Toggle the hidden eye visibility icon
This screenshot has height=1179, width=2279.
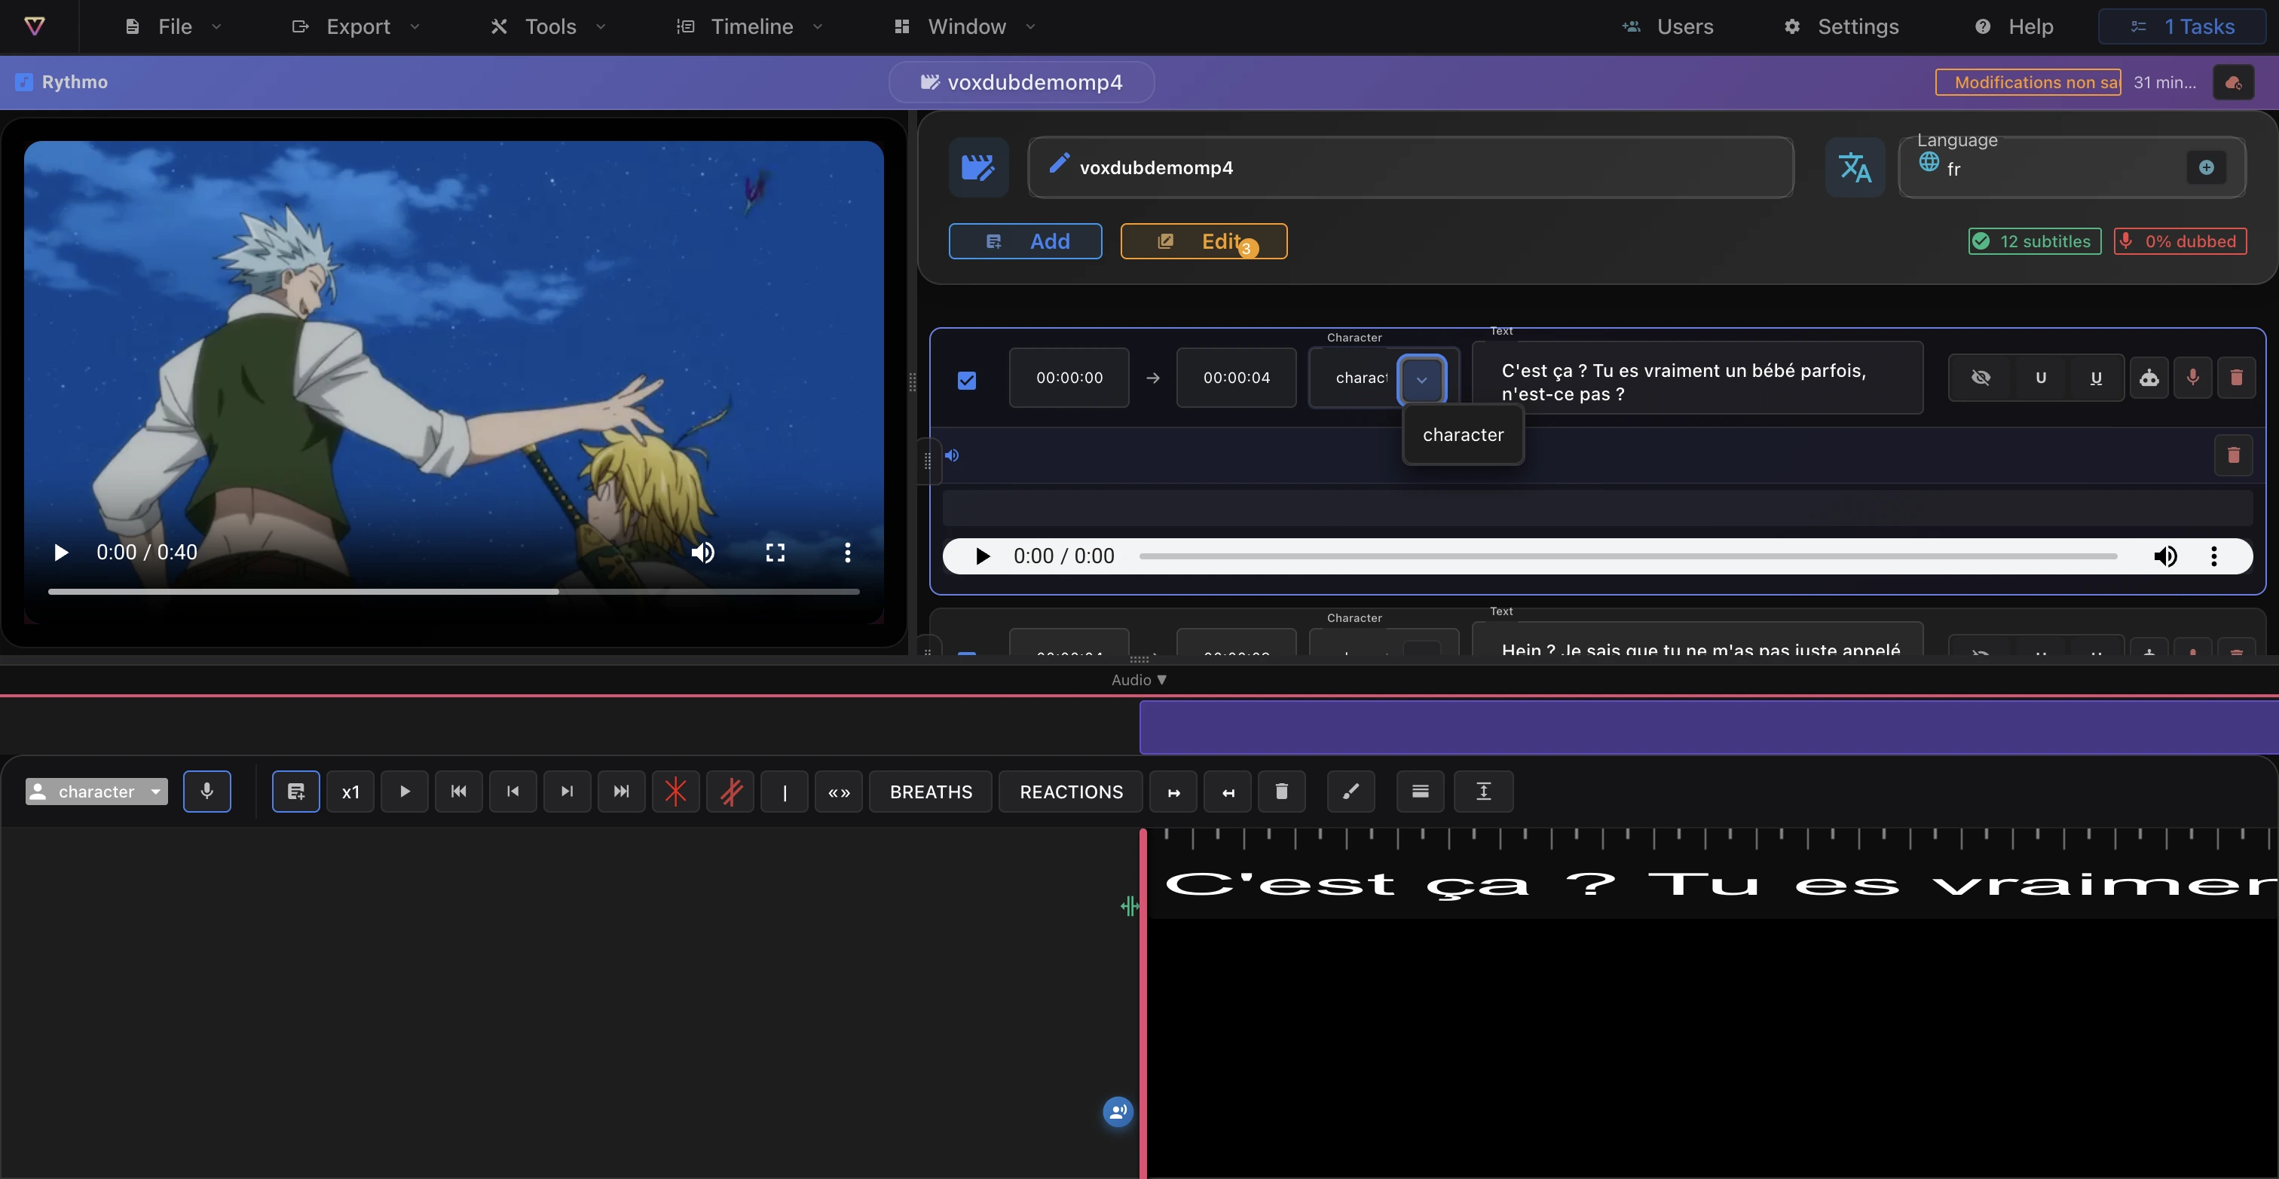click(x=1981, y=378)
